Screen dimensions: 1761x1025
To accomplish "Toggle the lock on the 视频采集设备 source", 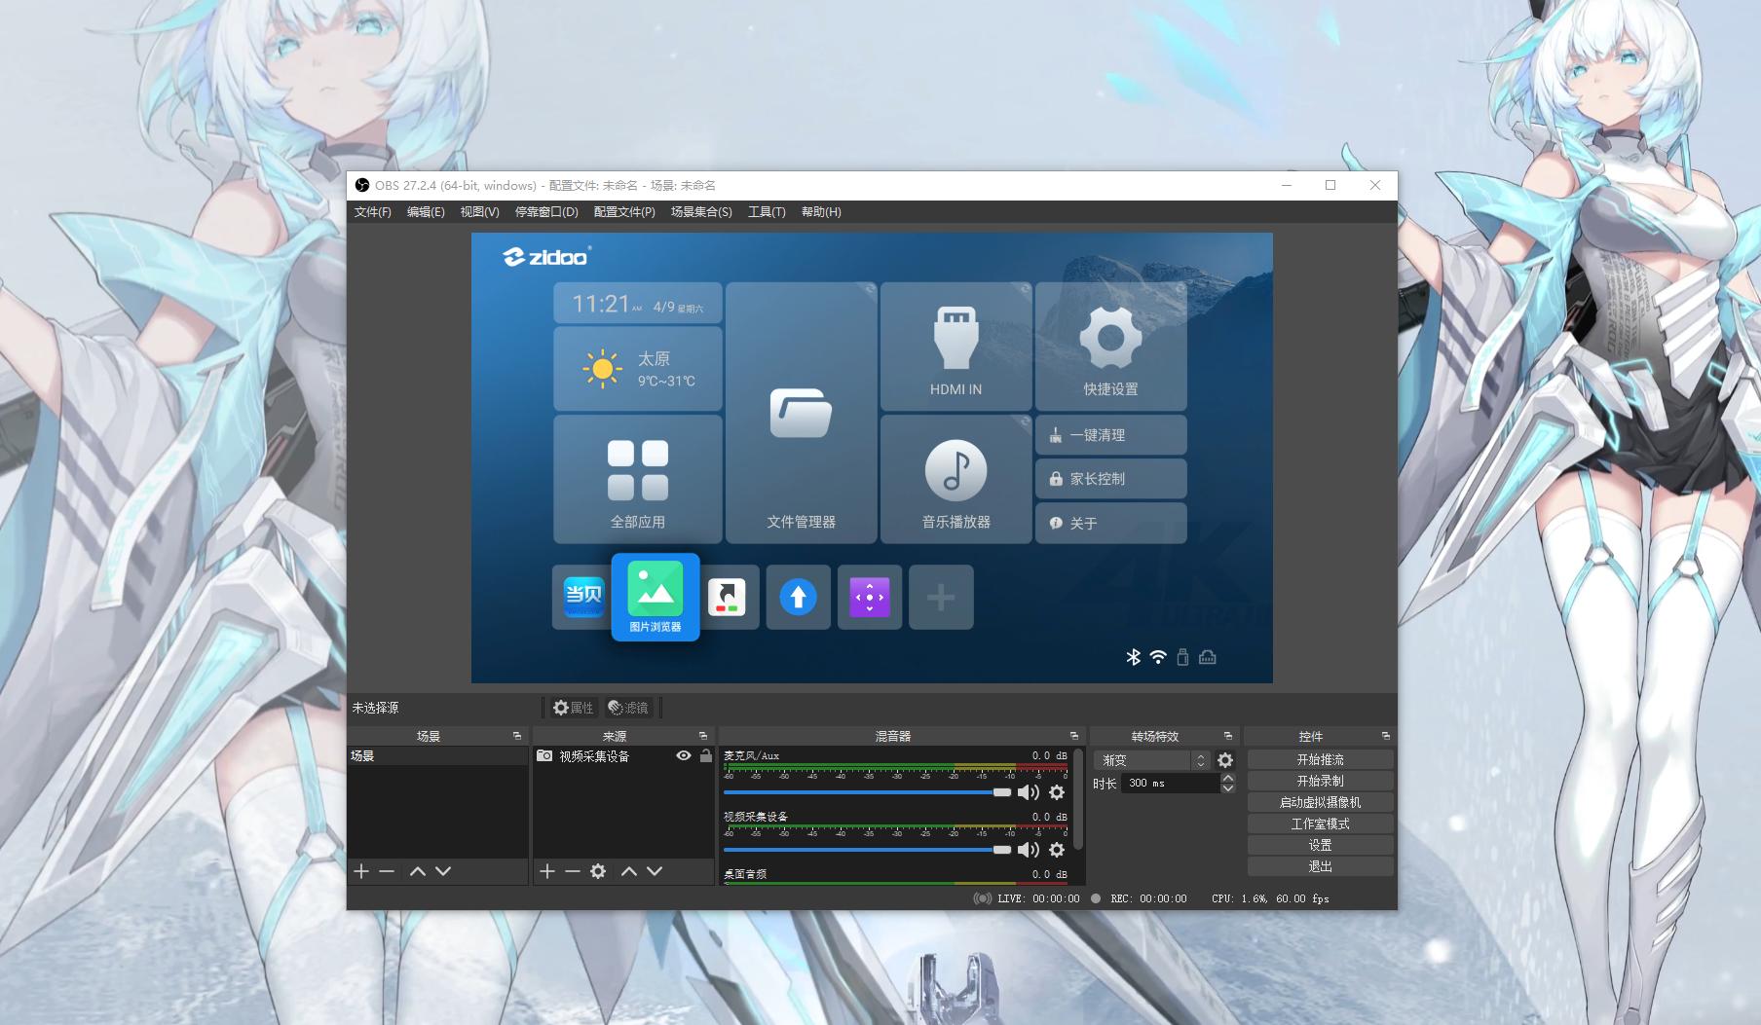I will tap(705, 756).
